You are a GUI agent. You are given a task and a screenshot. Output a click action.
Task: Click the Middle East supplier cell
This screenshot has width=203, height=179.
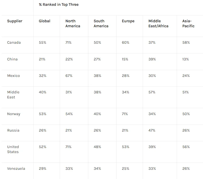tap(13, 95)
